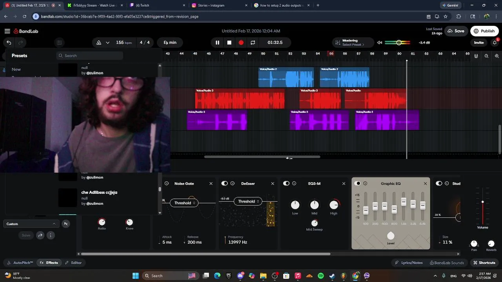Switch to the Editor tab
Screen dimensions: 502x282
click(73, 263)
